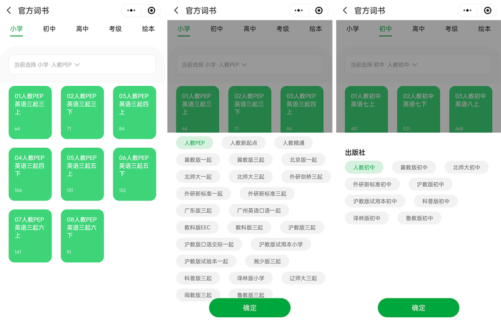Tap the circular close-target icon in right screen
The width and height of the screenshot is (501, 328).
pyautogui.click(x=488, y=11)
